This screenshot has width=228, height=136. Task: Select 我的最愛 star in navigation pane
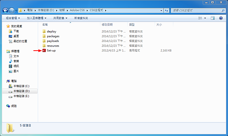8,26
